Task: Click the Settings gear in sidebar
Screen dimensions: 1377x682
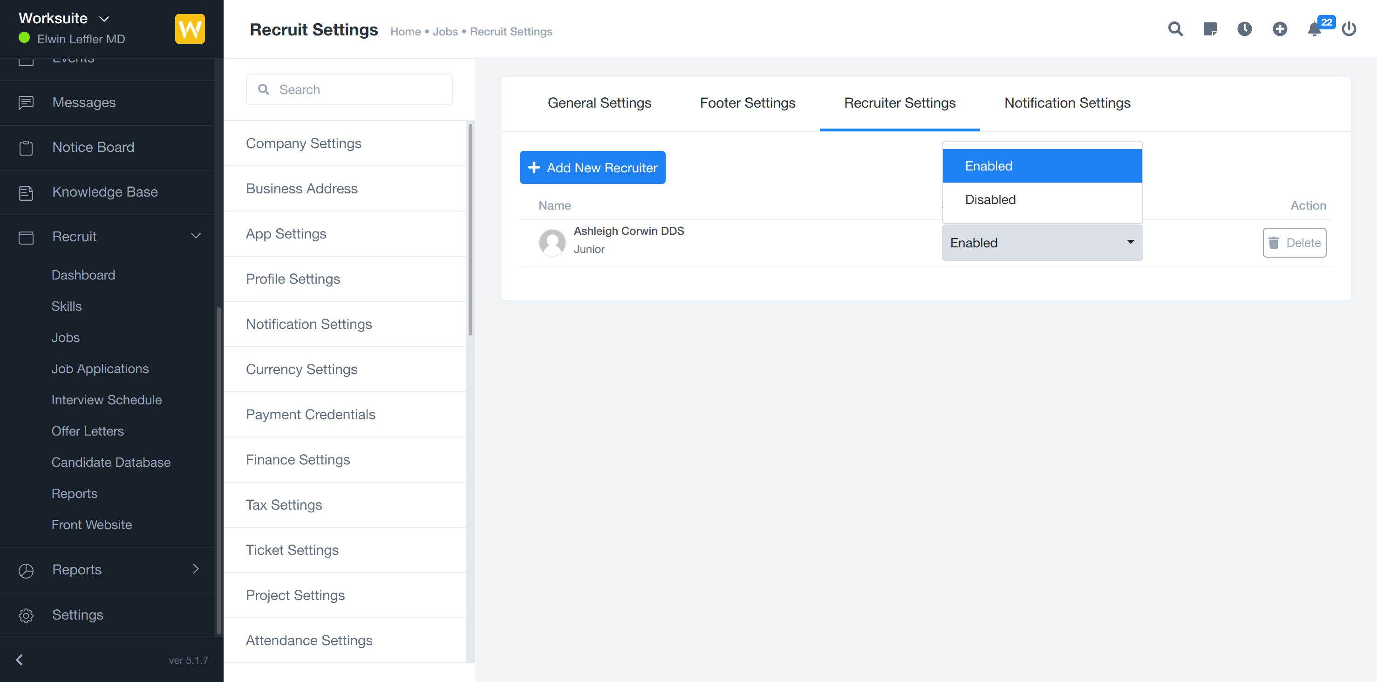Action: 26,615
